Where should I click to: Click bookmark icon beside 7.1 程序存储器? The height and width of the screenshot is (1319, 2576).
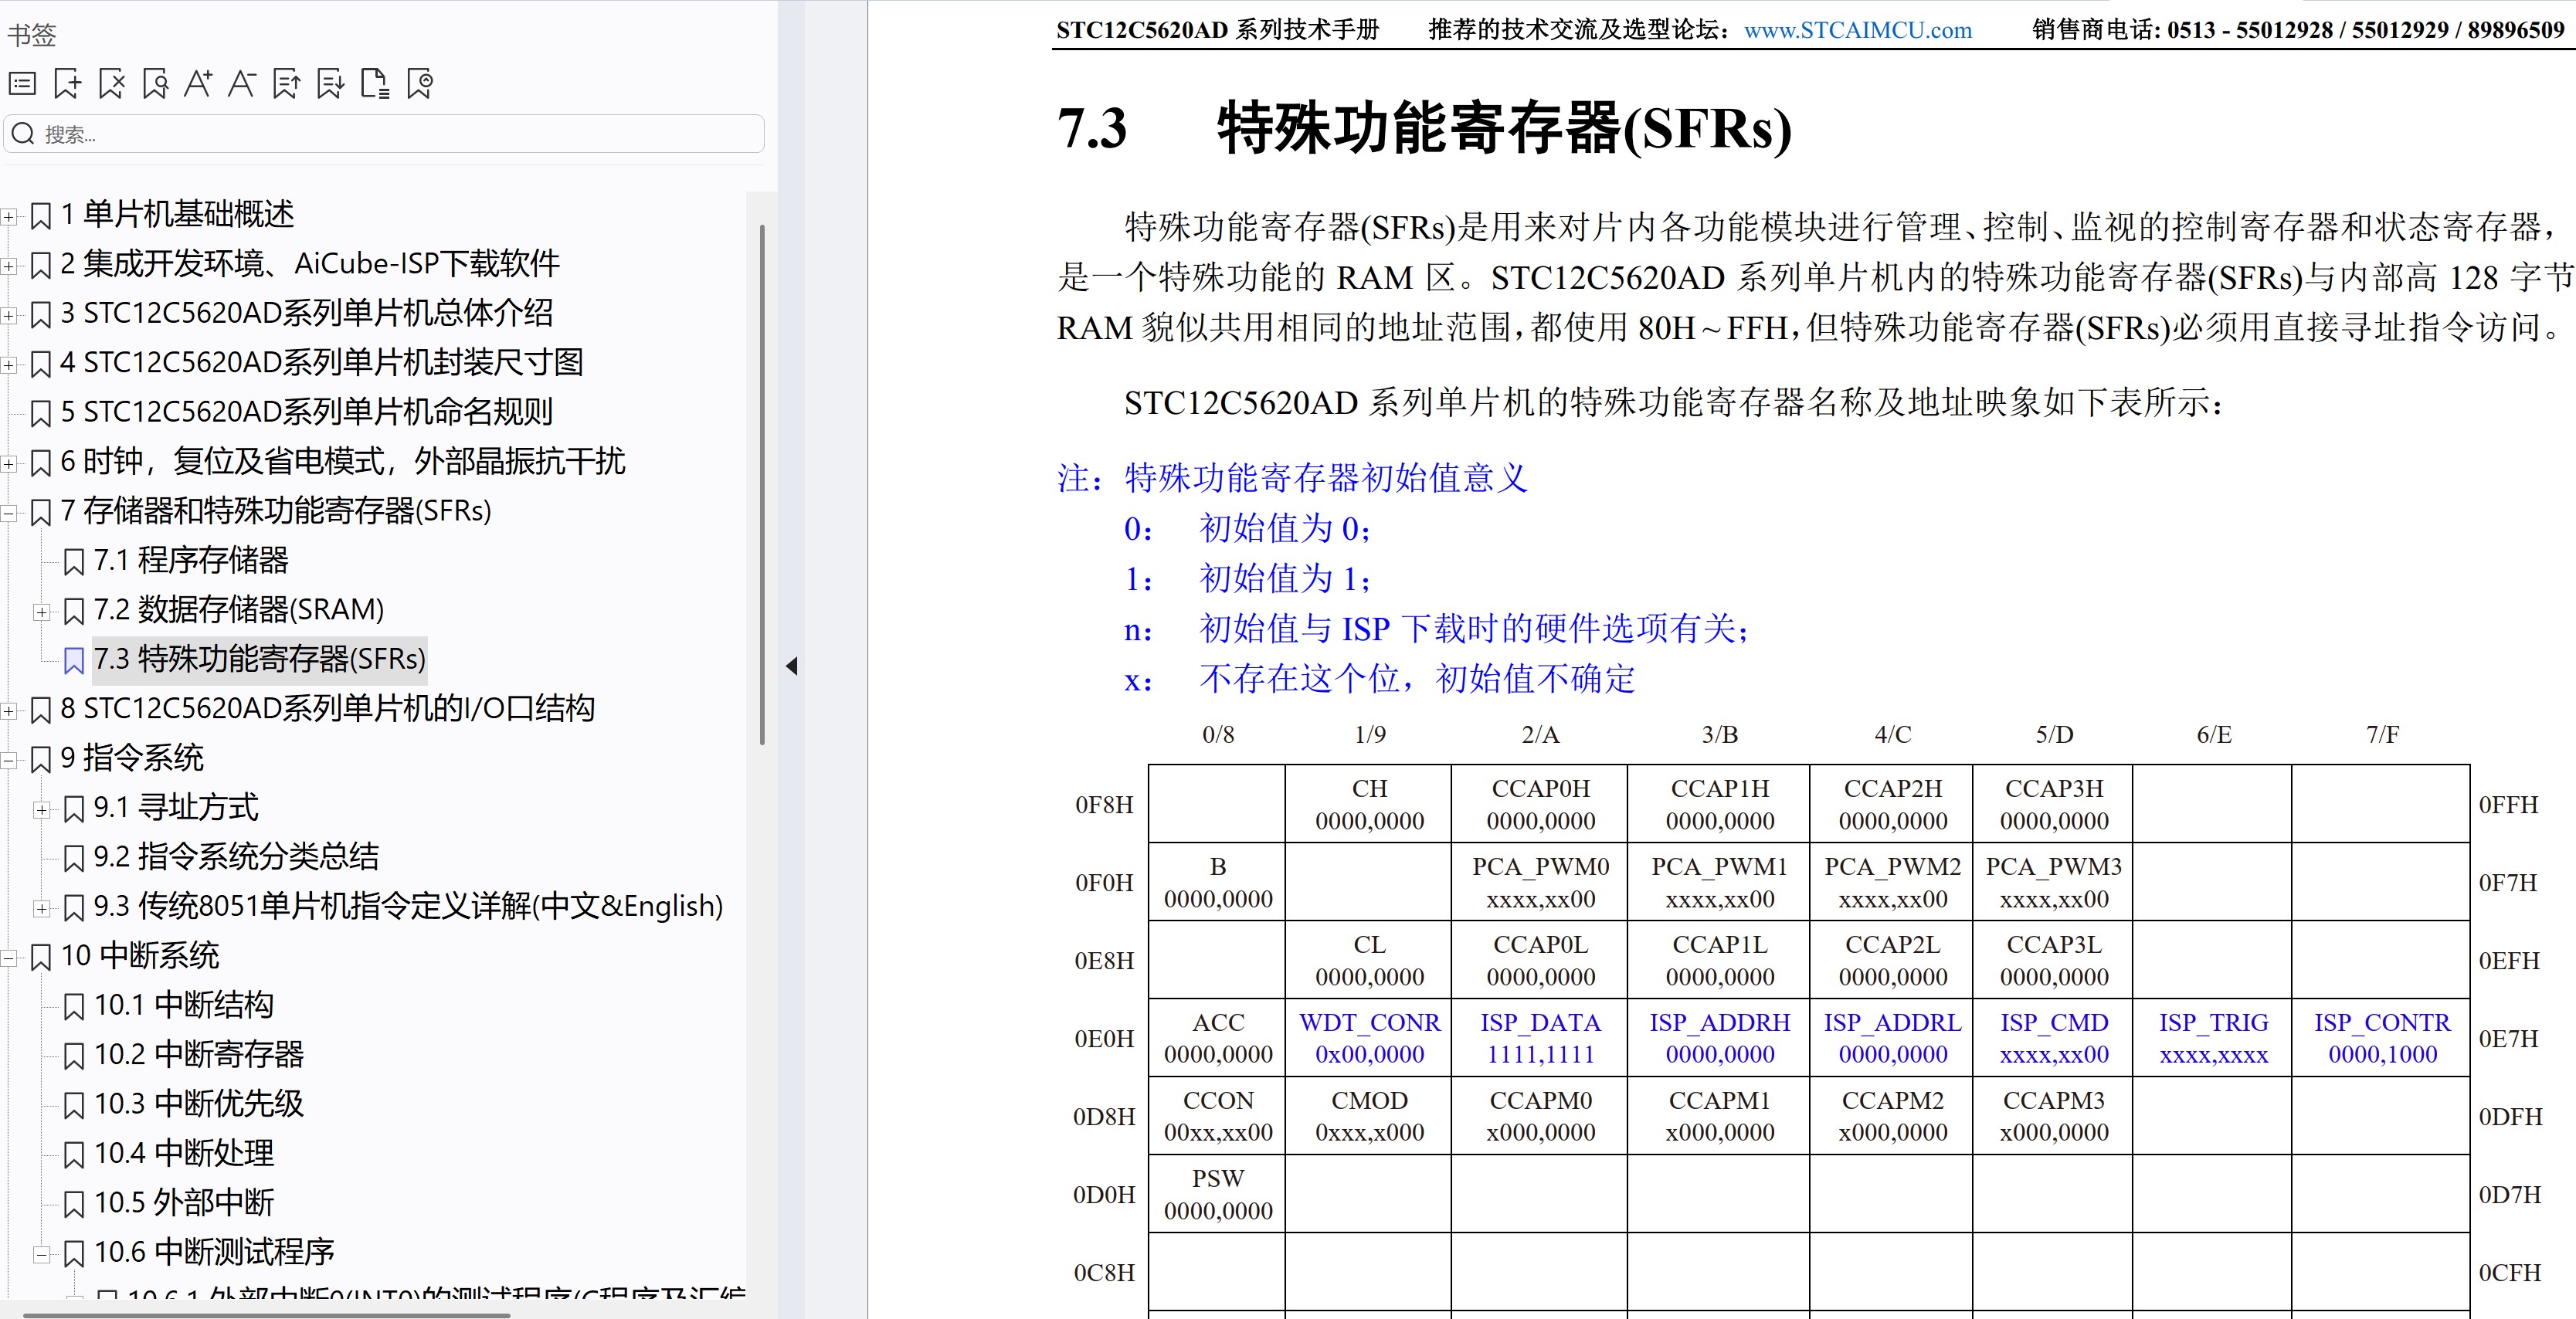coord(73,562)
